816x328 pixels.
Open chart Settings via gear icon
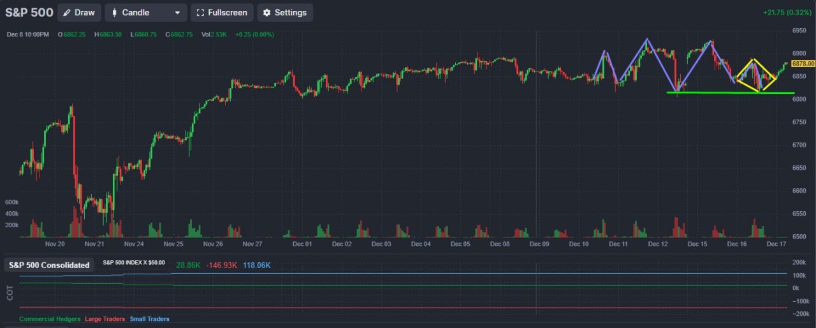click(x=266, y=13)
